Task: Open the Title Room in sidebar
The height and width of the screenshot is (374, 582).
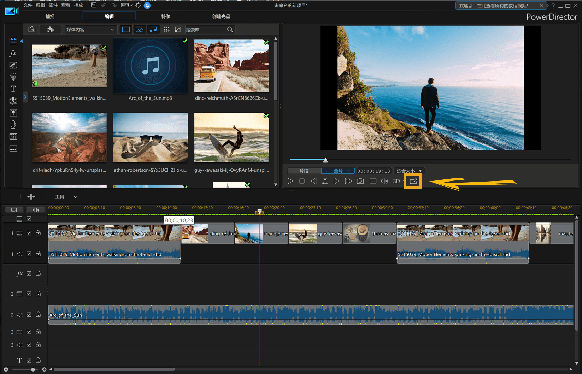Action: [x=13, y=89]
